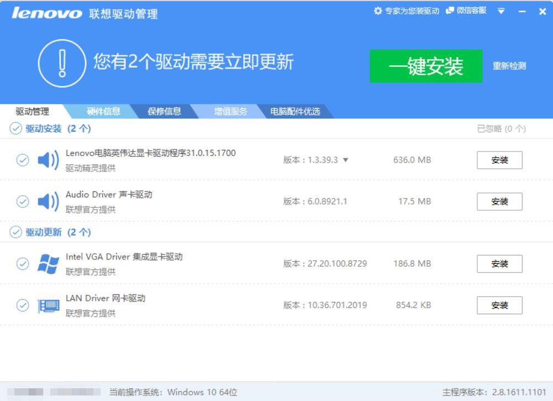
Task: Click the 186.8 MB file size value
Action: tap(413, 264)
